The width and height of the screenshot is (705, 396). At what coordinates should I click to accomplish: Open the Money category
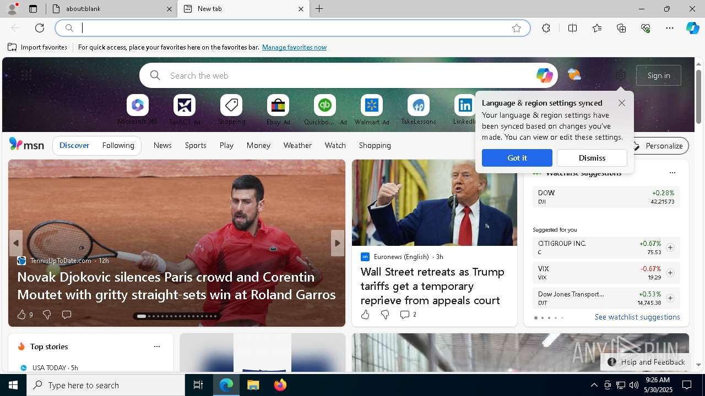[258, 145]
